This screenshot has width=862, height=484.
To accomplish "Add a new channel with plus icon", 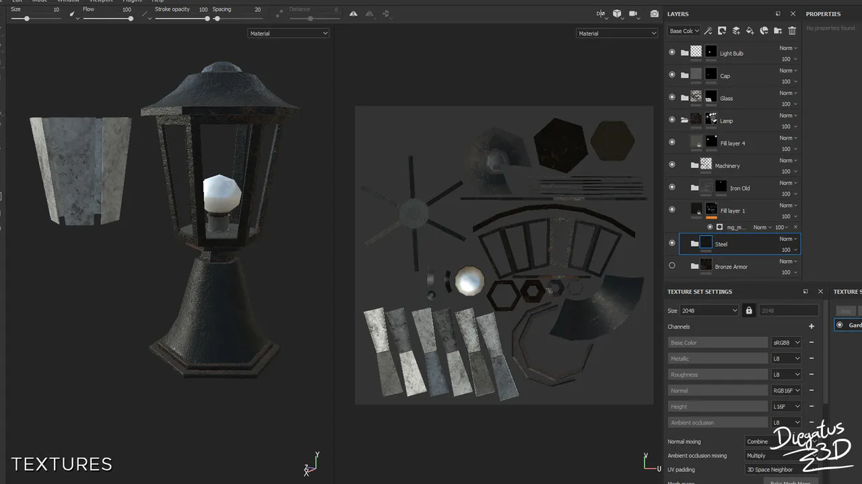I will click(811, 327).
